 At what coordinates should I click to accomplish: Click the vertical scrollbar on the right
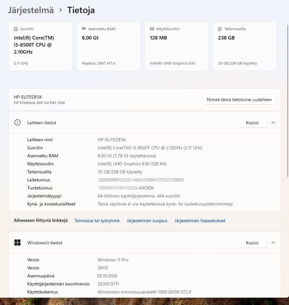tap(288, 101)
